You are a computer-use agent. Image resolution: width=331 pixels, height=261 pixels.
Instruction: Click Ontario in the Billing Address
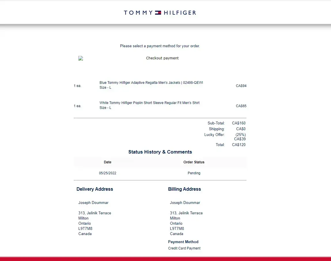coord(176,223)
